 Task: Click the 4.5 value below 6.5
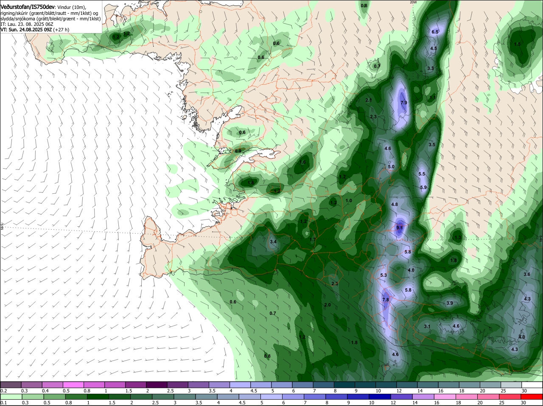tap(434, 48)
